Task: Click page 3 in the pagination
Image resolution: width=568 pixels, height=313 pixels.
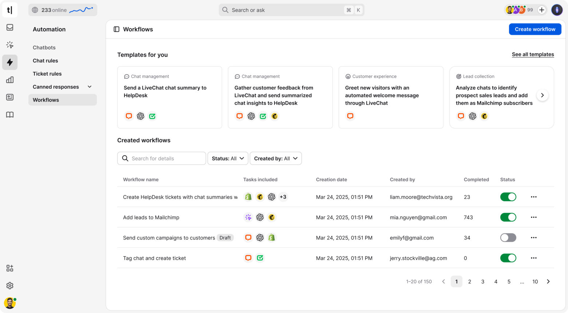Action: click(x=482, y=281)
